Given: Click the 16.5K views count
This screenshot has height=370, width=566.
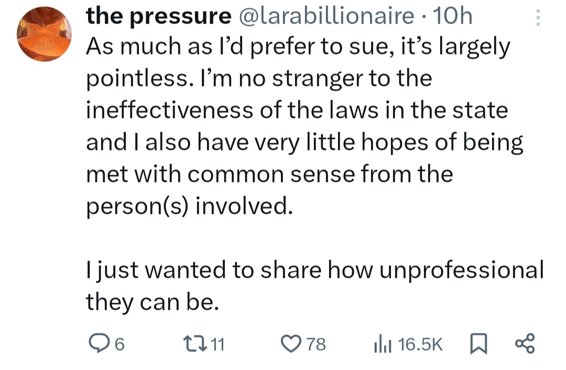Looking at the screenshot, I should click(420, 344).
